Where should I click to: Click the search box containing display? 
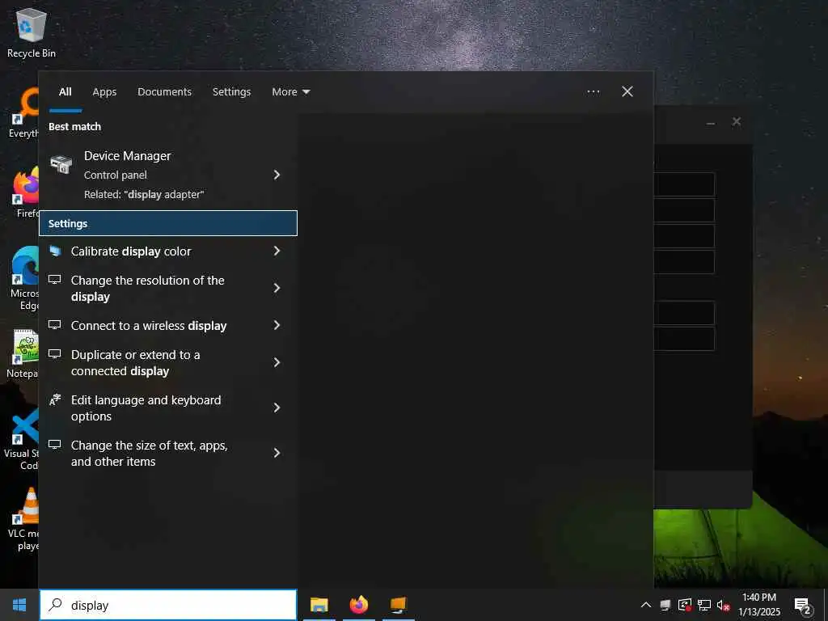168,605
